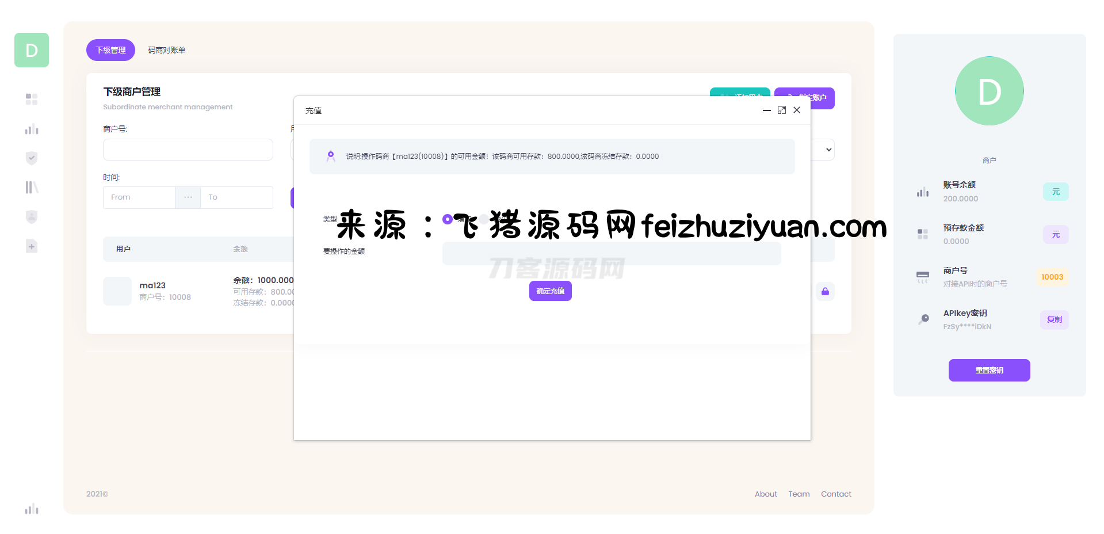Click the 确定充值 confirm button
1104x534 pixels.
pyautogui.click(x=550, y=291)
